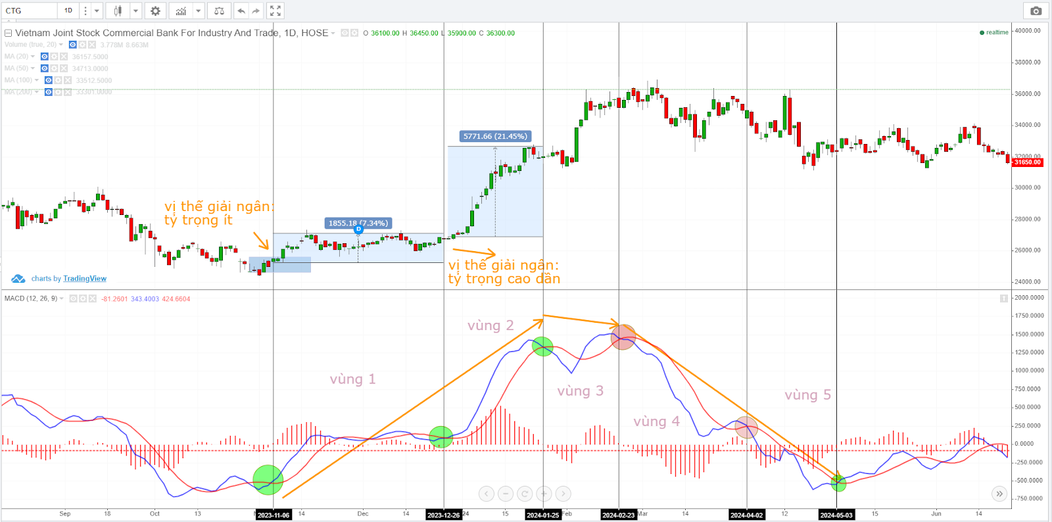Viewport: 1052px width, 522px height.
Task: Select the 2023-12-26 date marker
Action: tap(444, 515)
